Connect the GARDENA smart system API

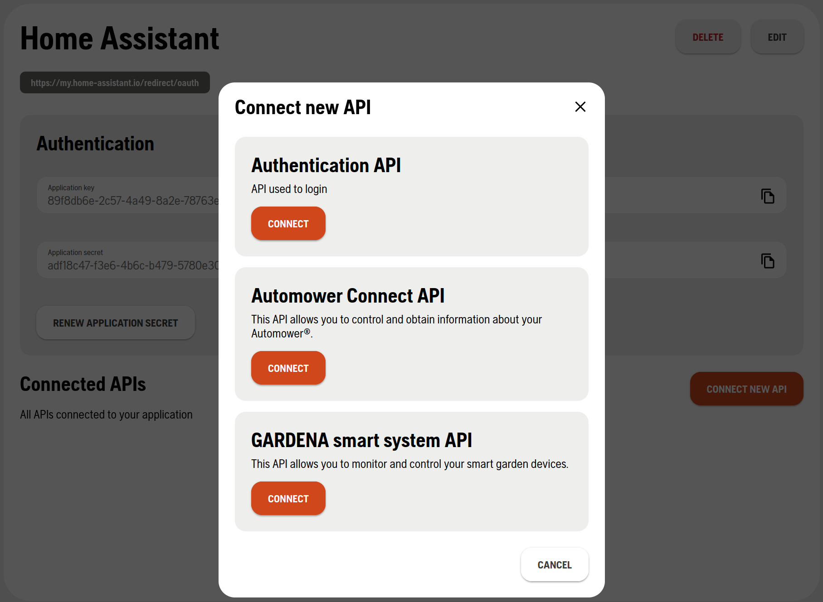pos(288,498)
